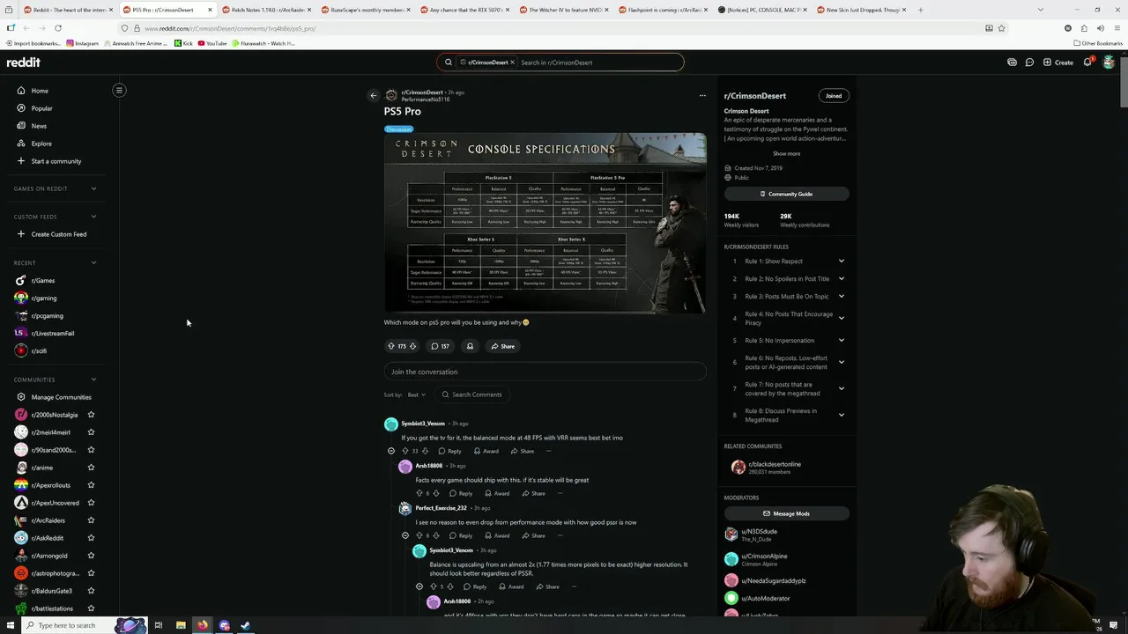Open Sort by Best dropdown

click(416, 394)
